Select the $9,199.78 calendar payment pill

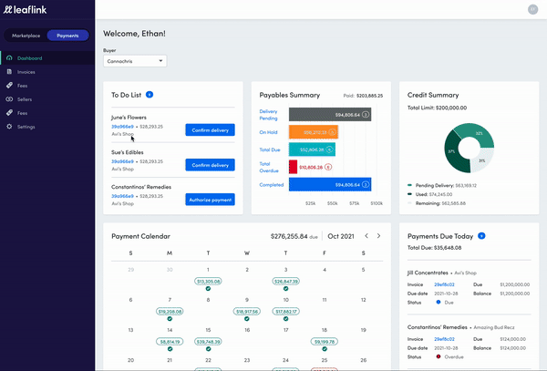pos(325,342)
